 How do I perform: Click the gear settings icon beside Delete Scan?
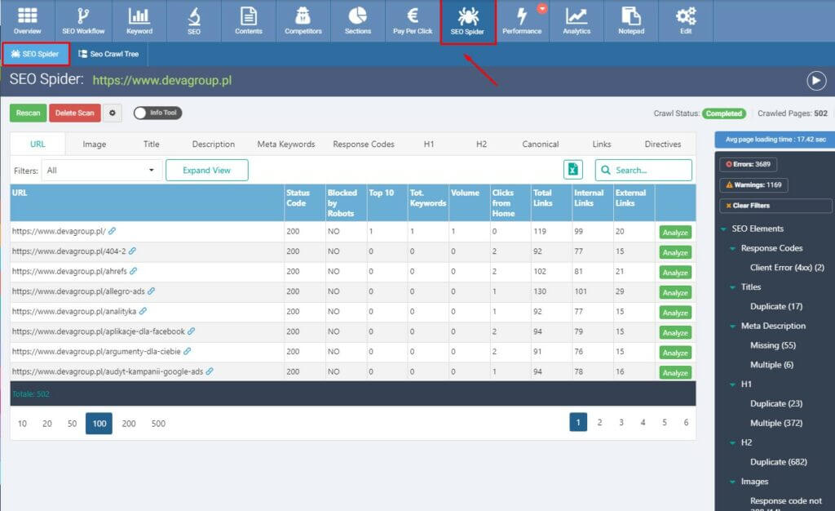click(113, 113)
